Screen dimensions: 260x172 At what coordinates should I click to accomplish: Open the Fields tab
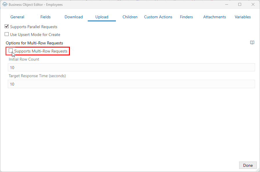point(45,17)
